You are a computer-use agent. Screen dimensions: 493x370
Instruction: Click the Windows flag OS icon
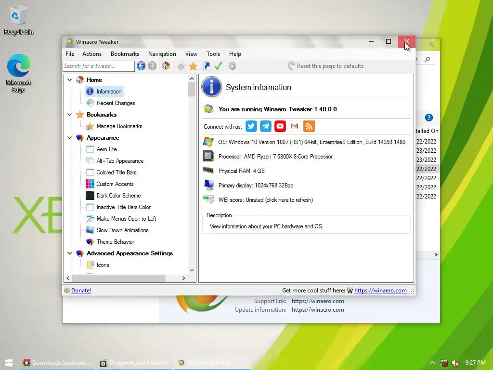tap(208, 142)
